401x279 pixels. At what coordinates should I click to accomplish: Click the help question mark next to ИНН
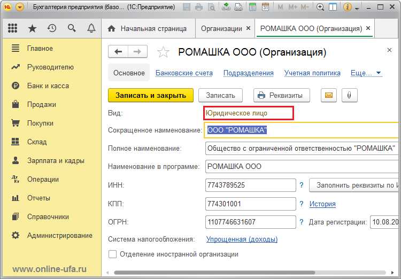click(x=302, y=185)
